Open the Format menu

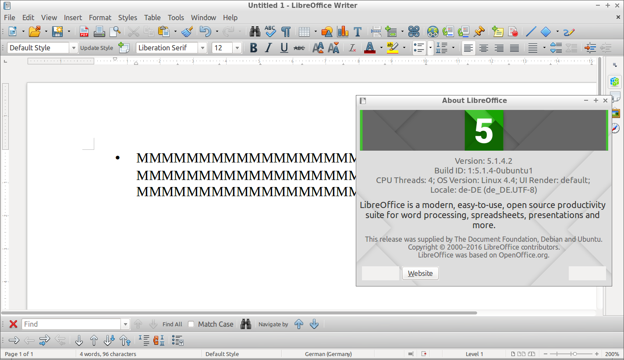tap(100, 18)
